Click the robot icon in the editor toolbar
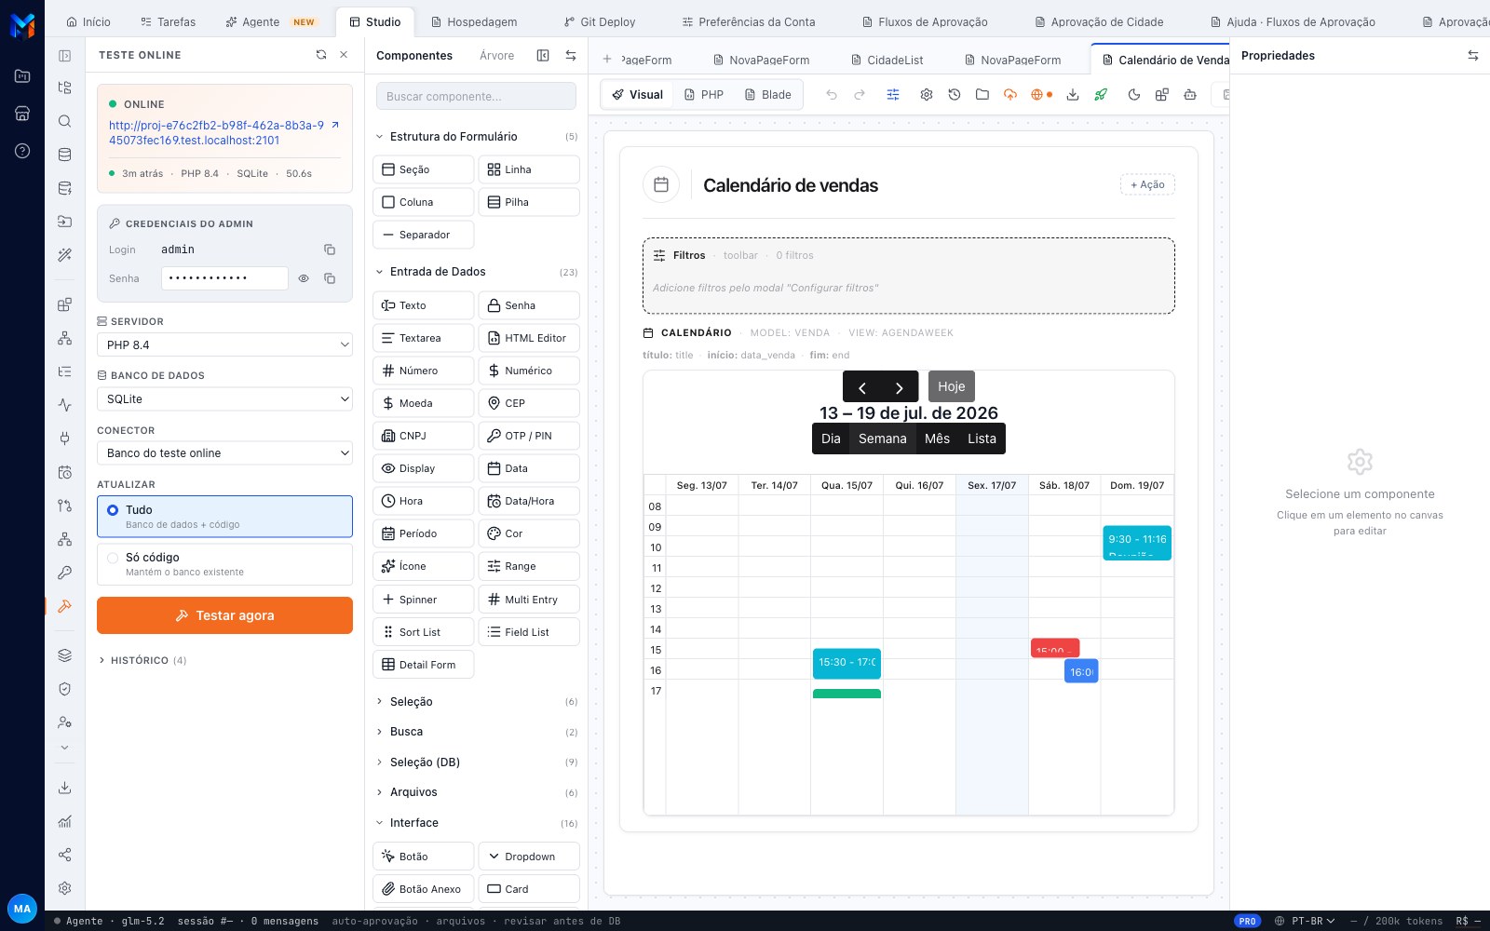Image resolution: width=1490 pixels, height=931 pixels. pos(1190,95)
